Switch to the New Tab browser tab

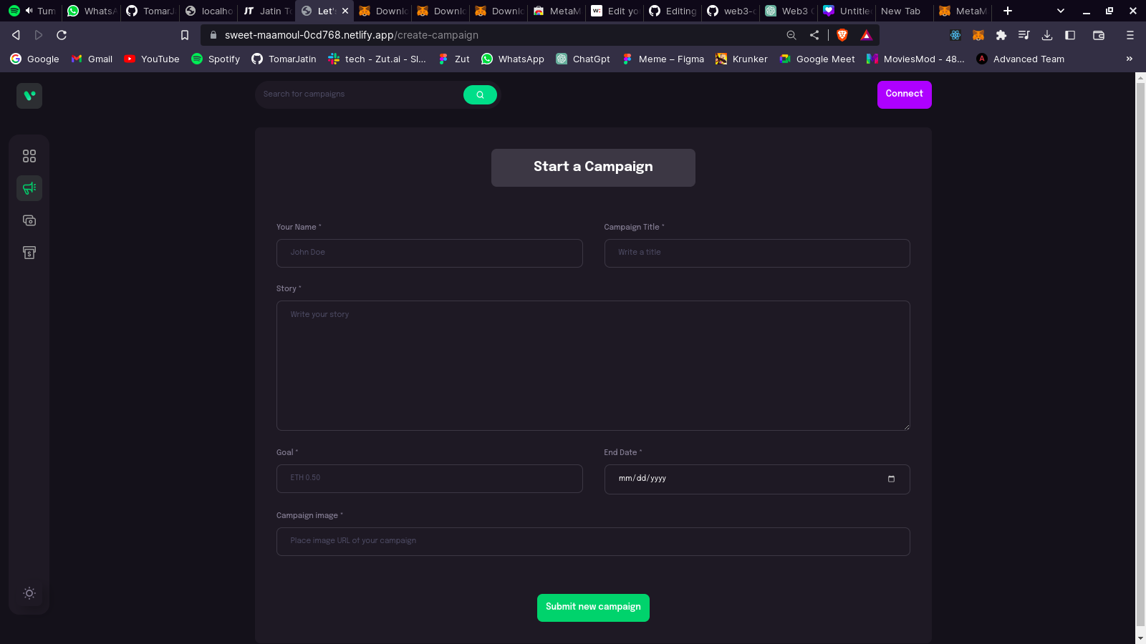(902, 11)
